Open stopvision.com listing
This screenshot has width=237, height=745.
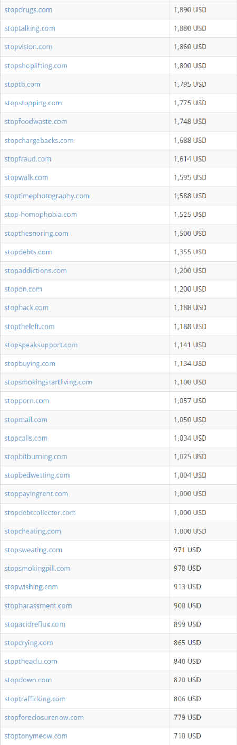(x=28, y=47)
